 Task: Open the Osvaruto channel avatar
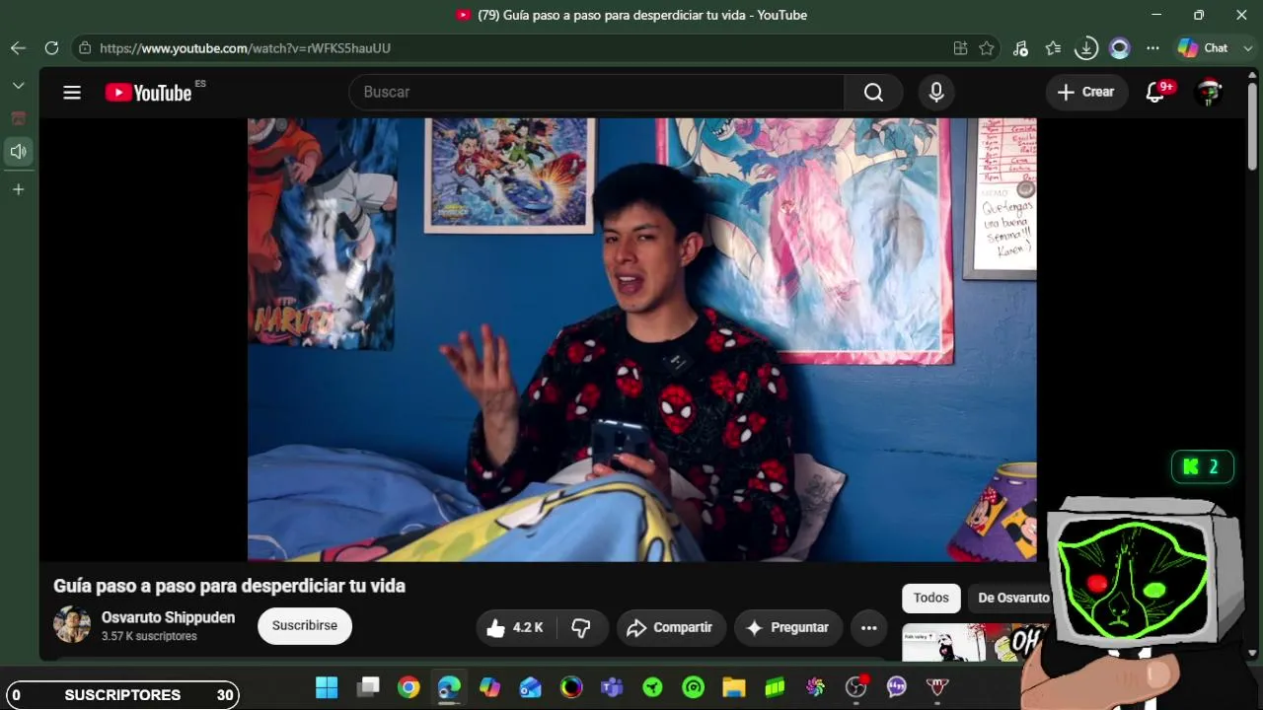pos(72,625)
